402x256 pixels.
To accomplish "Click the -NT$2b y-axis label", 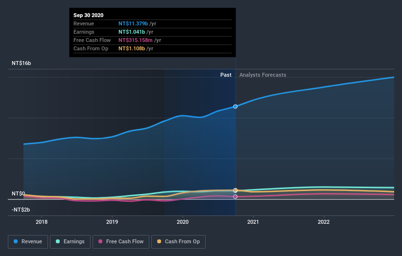I will click(21, 210).
